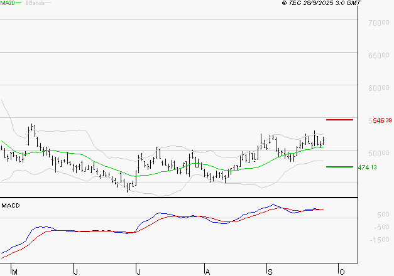This screenshot has width=394, height=276.
Task: Select the S month marker on time axis
Action: (268, 271)
